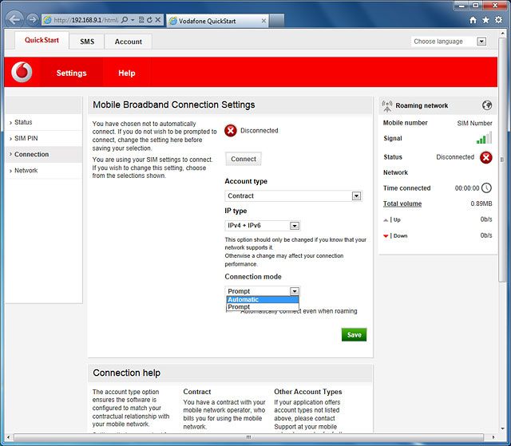Click the clock icon beside Time connected
This screenshot has width=511, height=446.
click(486, 187)
